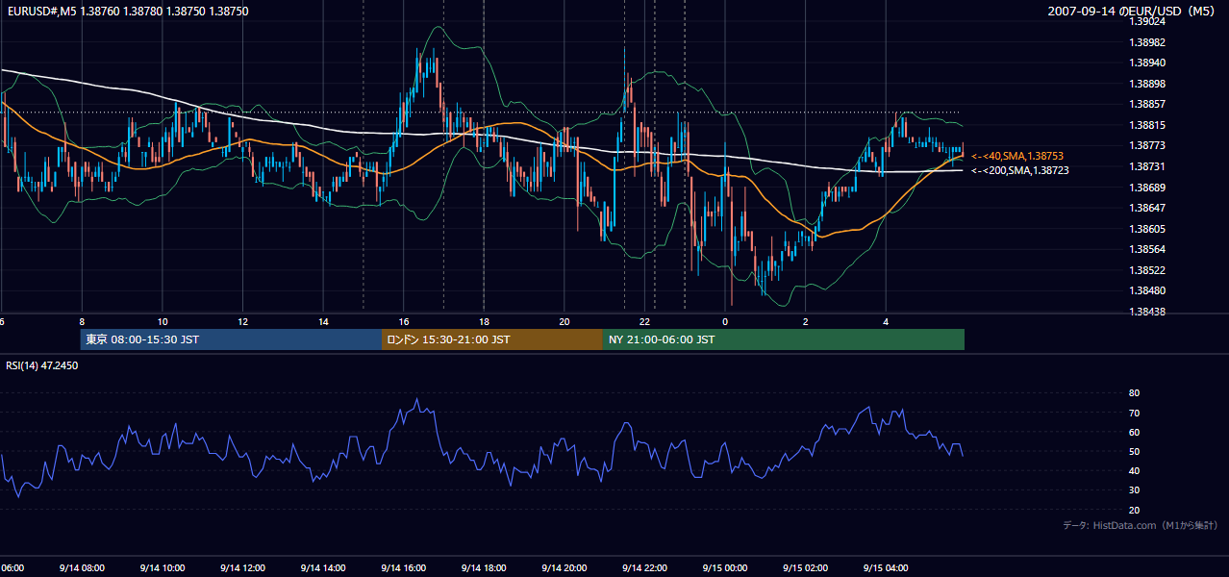This screenshot has height=577, width=1229.
Task: Click the 9/15 04:00 time axis label
Action: click(x=886, y=568)
